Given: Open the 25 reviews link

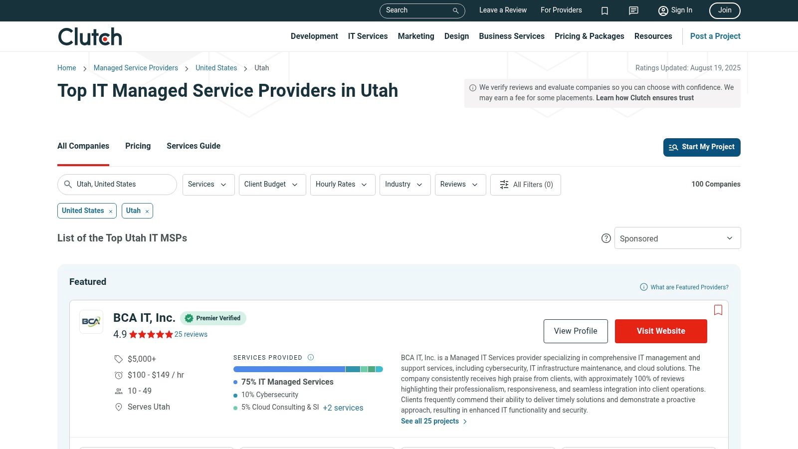Looking at the screenshot, I should [191, 335].
